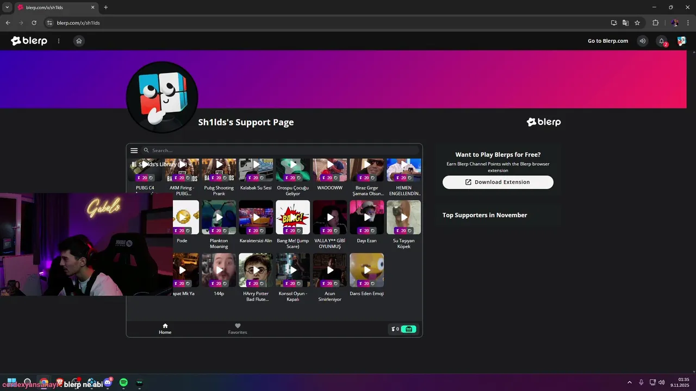Click the home icon in the header

(x=79, y=41)
